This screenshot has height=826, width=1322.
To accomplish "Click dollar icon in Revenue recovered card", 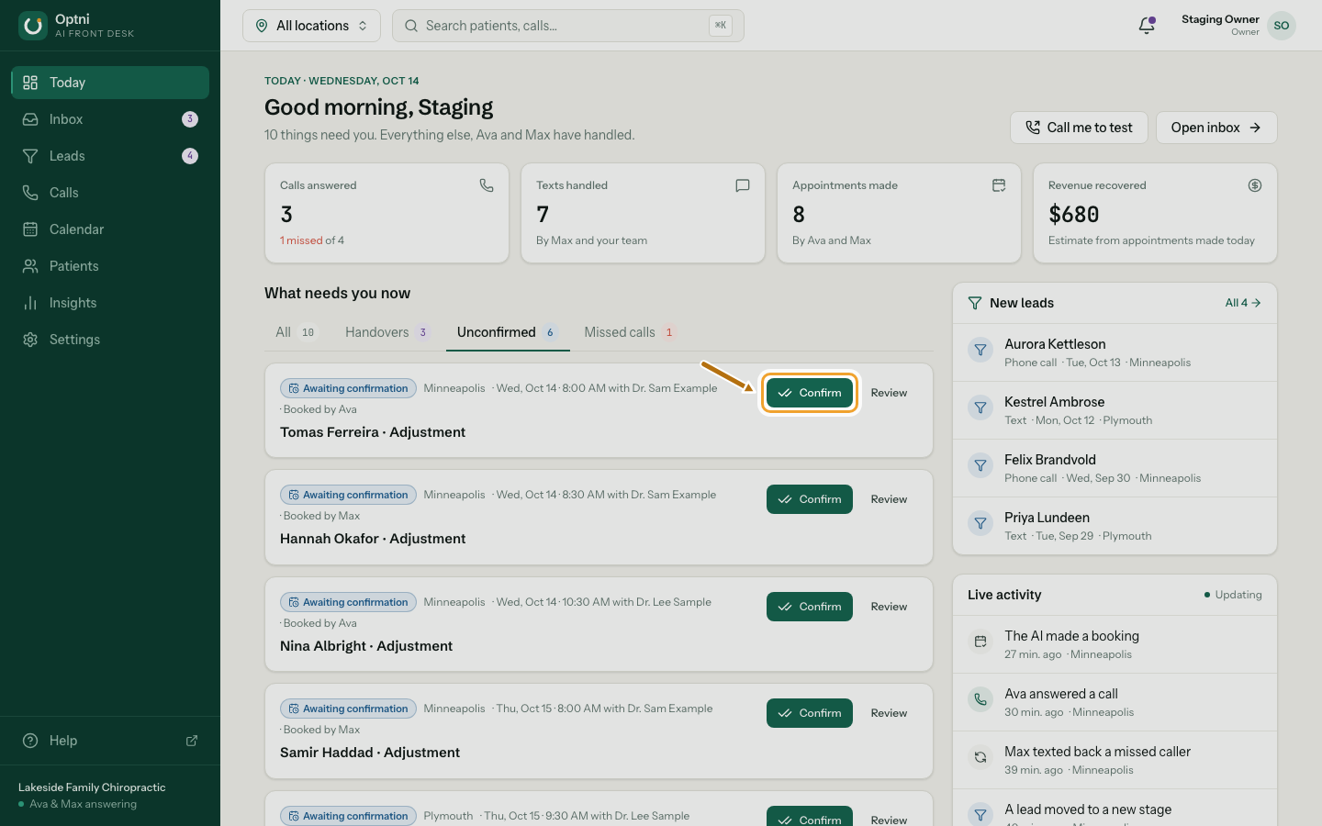I will coord(1255,185).
